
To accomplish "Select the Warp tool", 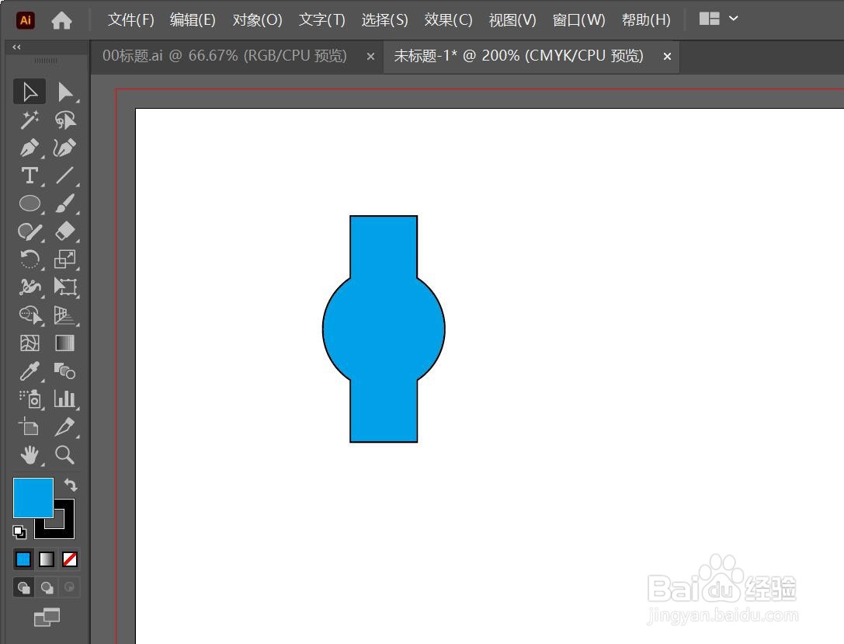I will [x=30, y=287].
